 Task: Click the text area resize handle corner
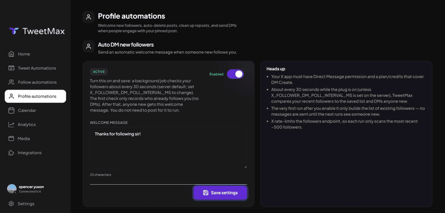pyautogui.click(x=245, y=166)
